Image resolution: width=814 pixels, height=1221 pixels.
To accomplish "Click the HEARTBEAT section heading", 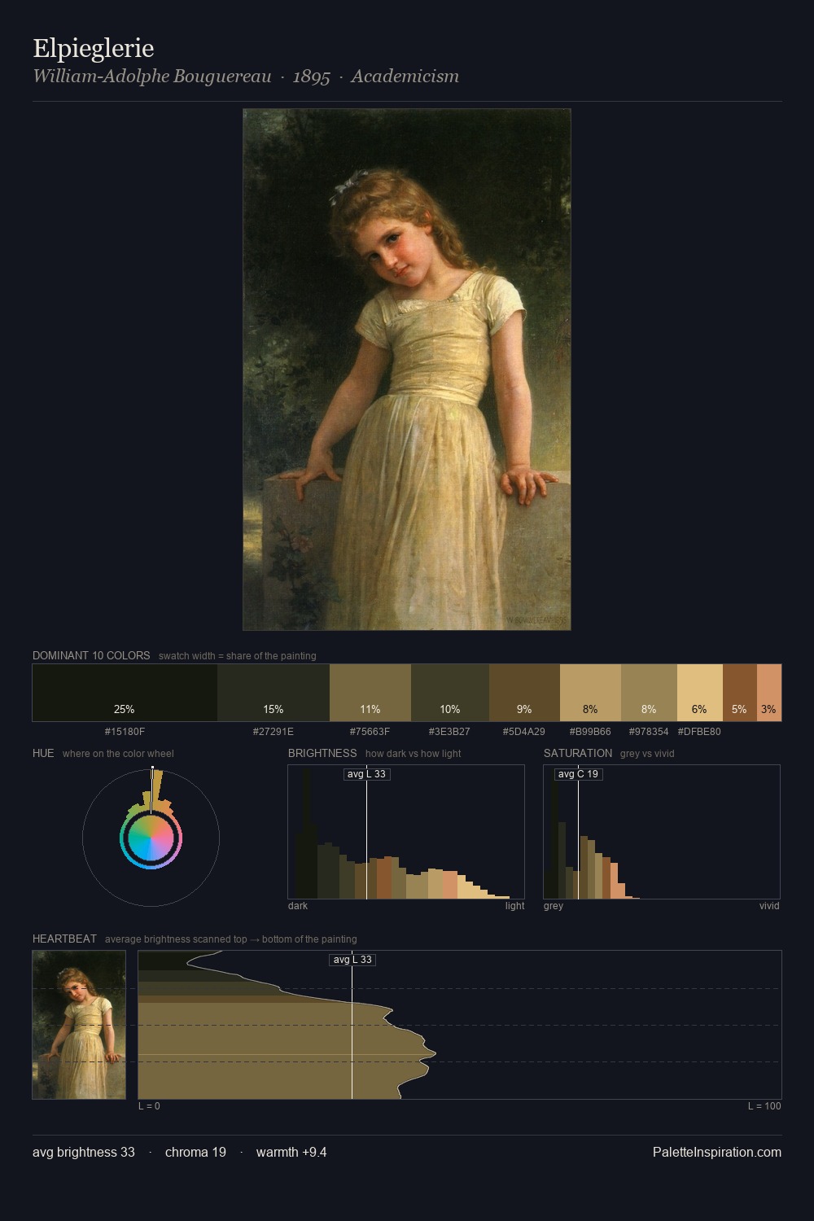I will click(x=64, y=939).
